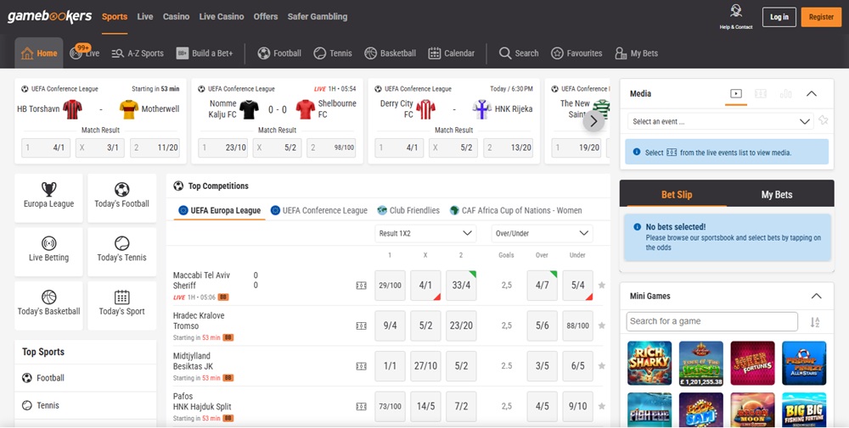
Task: Go to Football from the toolbar
Action: click(279, 53)
